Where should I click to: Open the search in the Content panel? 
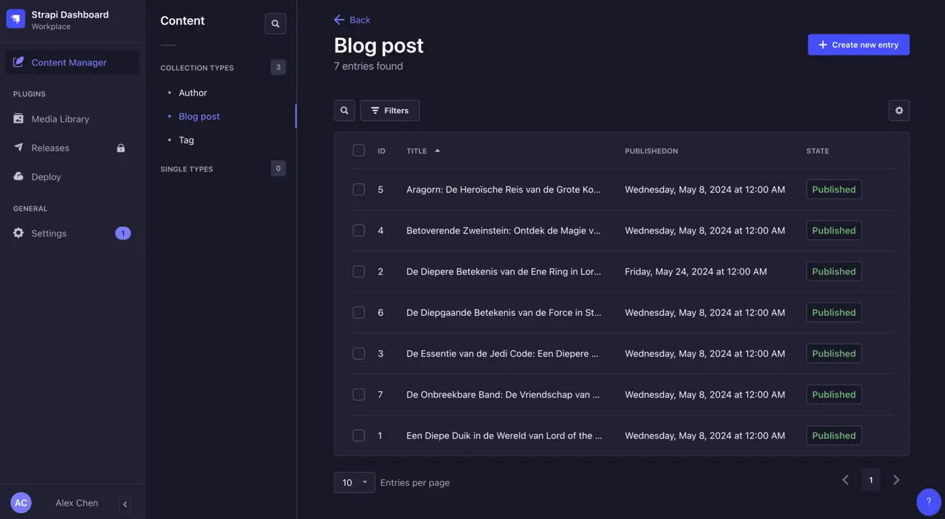275,23
